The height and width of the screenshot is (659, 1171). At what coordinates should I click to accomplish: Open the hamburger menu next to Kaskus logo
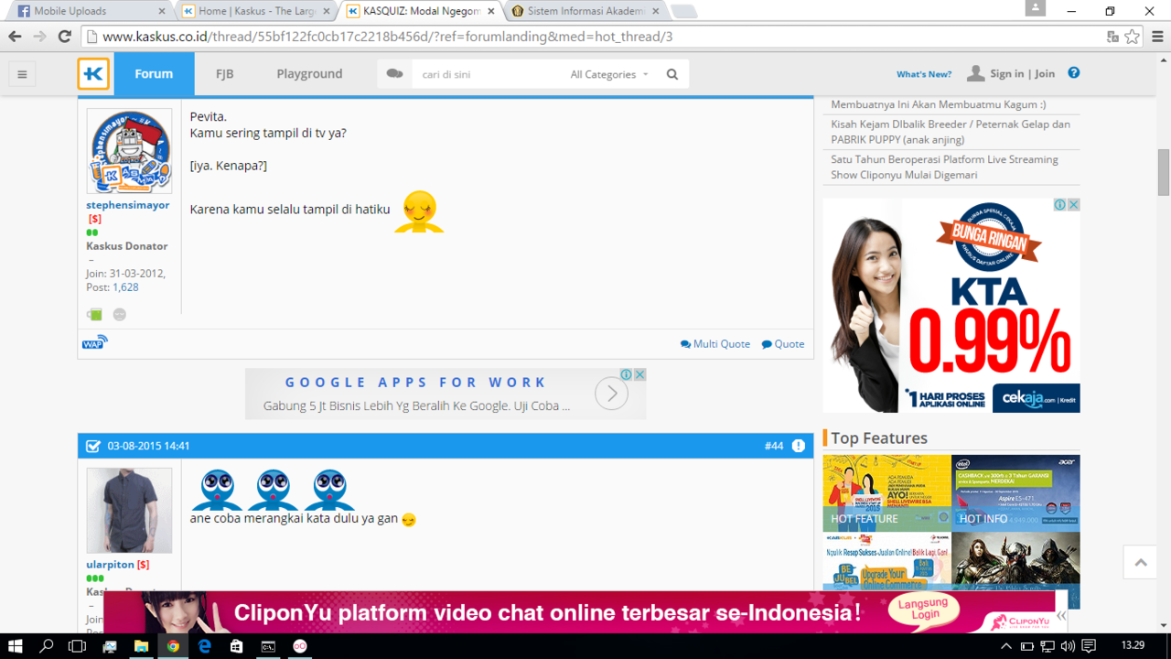click(x=22, y=74)
